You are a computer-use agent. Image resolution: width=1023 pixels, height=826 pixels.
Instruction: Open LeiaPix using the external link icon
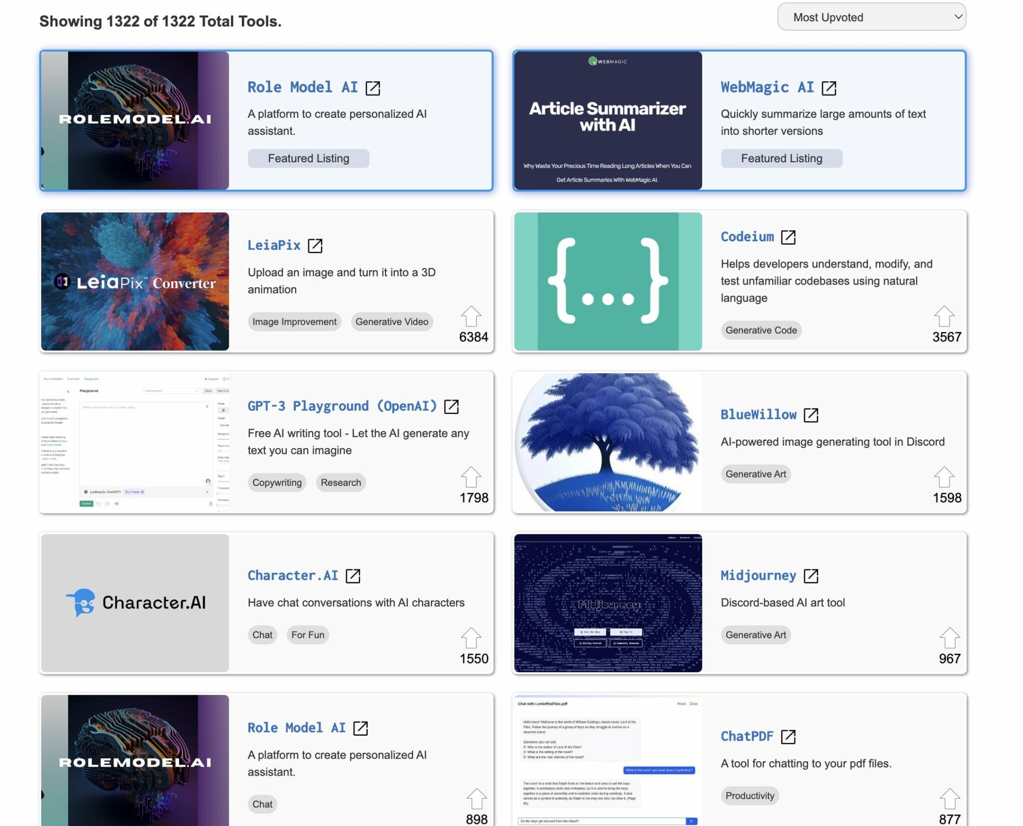[x=315, y=245]
